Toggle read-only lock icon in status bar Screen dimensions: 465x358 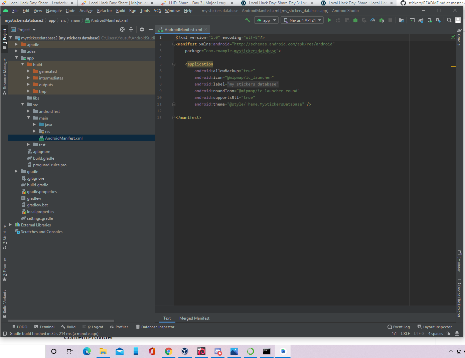click(x=449, y=334)
